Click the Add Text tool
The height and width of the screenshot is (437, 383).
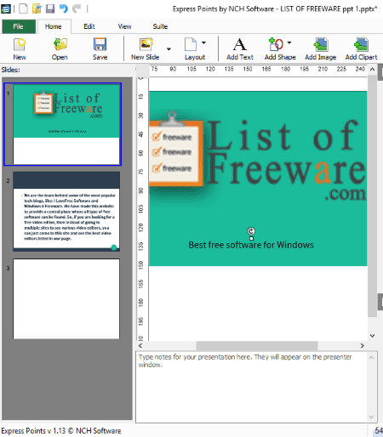(x=240, y=48)
